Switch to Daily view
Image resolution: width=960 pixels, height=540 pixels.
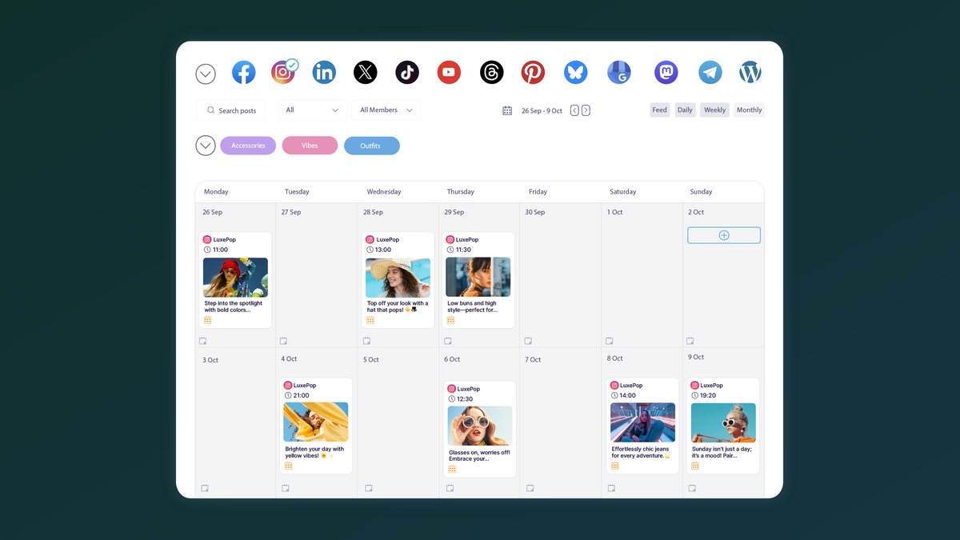(x=685, y=110)
